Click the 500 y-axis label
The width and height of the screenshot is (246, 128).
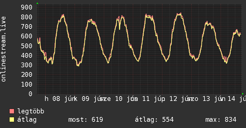click(x=27, y=46)
